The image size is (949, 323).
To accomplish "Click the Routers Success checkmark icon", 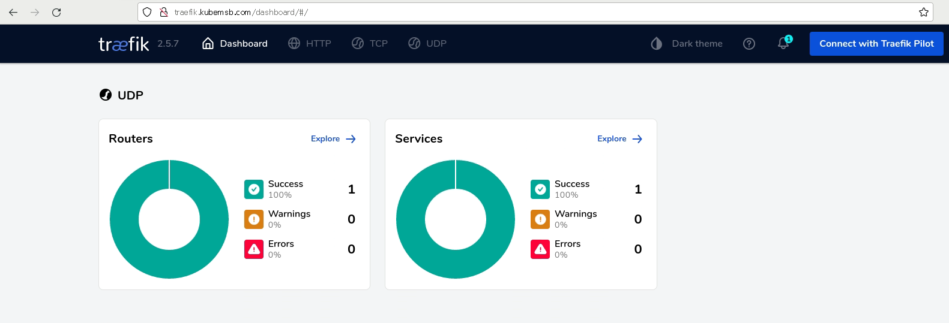I will click(254, 189).
